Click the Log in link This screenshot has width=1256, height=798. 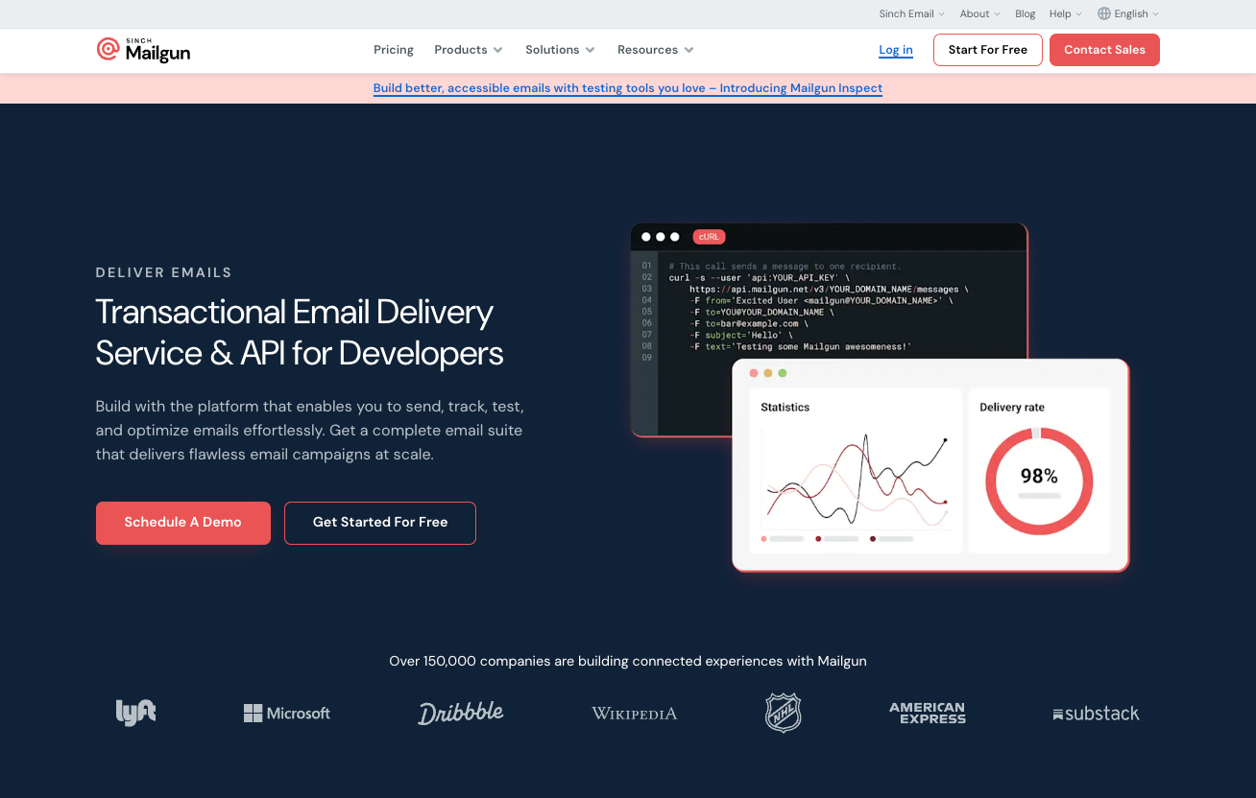pos(895,49)
